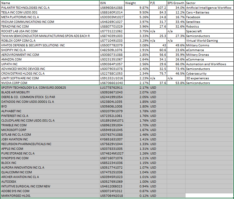The height and width of the screenshot is (199, 234).
Task: Select the Sector header cell
Action: coord(210,3)
